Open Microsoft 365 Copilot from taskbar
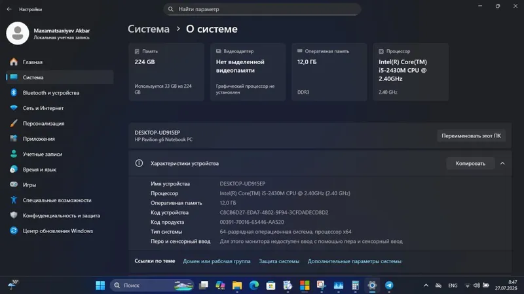The image size is (524, 294). tap(220, 285)
